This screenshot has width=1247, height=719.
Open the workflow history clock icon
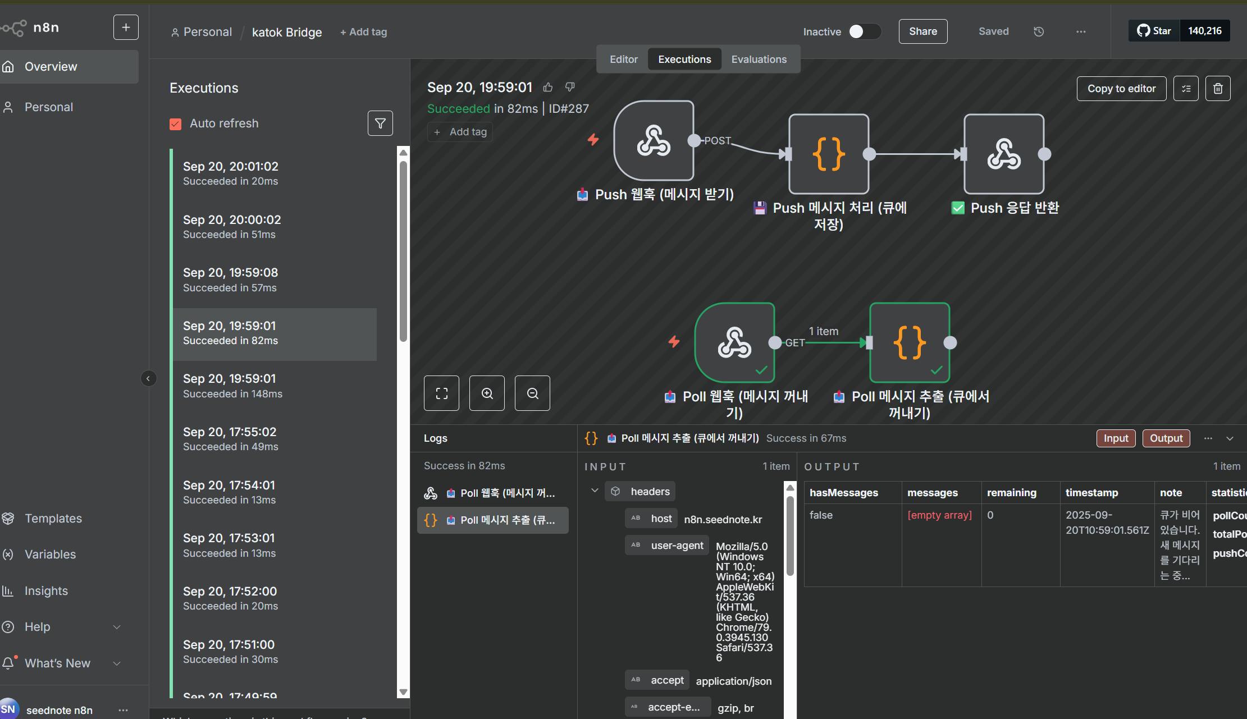tap(1039, 31)
